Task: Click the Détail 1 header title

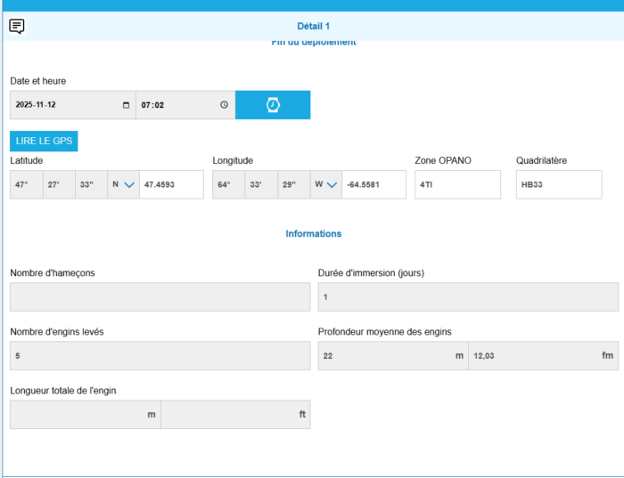Action: [x=313, y=27]
